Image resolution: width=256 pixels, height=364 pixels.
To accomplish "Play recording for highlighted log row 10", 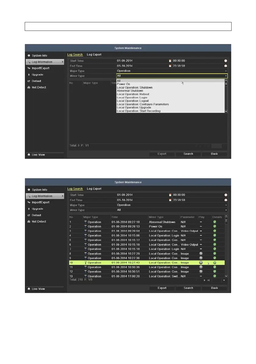I will [x=201, y=263].
